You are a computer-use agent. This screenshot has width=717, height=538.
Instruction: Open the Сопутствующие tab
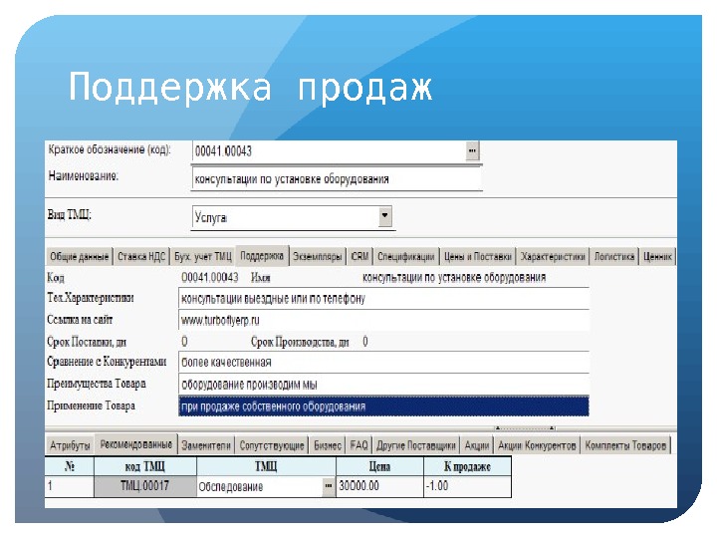coord(272,445)
